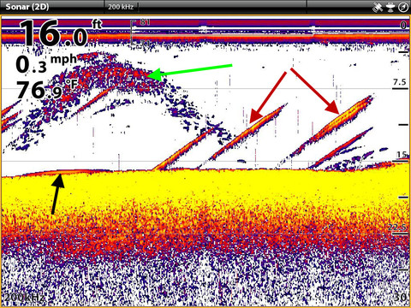Tap the 7.5 depth scale label
The height and width of the screenshot is (308, 411).
(x=399, y=82)
